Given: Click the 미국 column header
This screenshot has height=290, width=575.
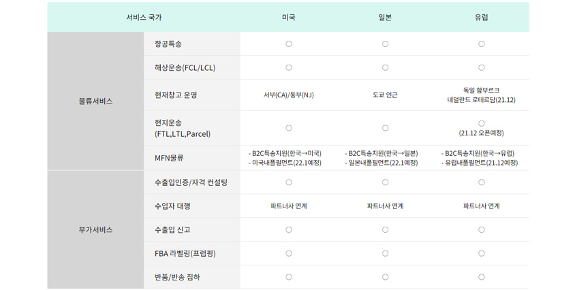Looking at the screenshot, I should (x=289, y=17).
